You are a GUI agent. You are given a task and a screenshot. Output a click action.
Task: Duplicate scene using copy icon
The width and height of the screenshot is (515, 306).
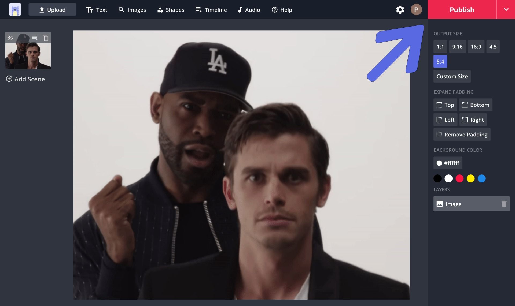pyautogui.click(x=46, y=38)
